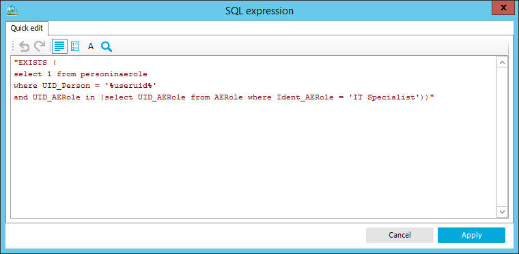
Task: Click the editor scrollbar up arrow
Action: pos(503,63)
